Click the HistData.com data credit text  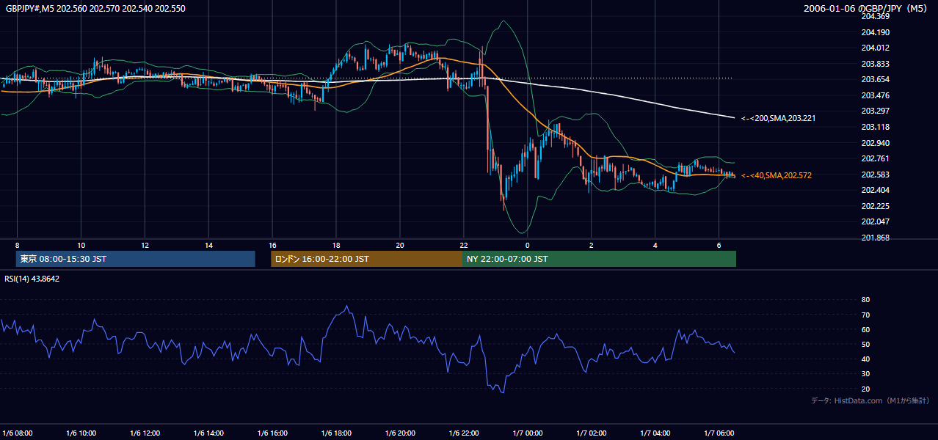(870, 400)
